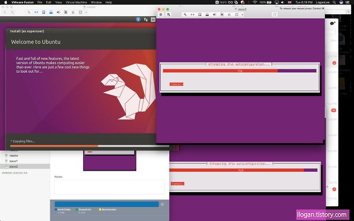Image resolution: width=354 pixels, height=221 pixels.
Task: Take a snapshot in the master toolbar
Action: click(12, 12)
